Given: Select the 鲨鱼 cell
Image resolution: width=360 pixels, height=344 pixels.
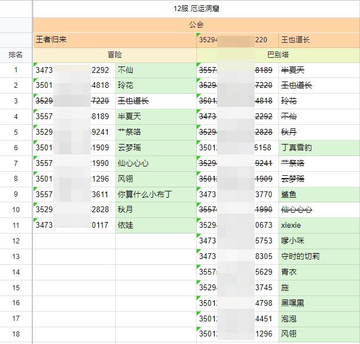Looking at the screenshot, I should tap(319, 194).
